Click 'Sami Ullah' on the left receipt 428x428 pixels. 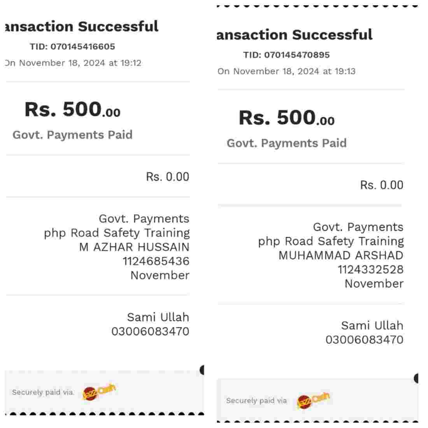tap(158, 317)
